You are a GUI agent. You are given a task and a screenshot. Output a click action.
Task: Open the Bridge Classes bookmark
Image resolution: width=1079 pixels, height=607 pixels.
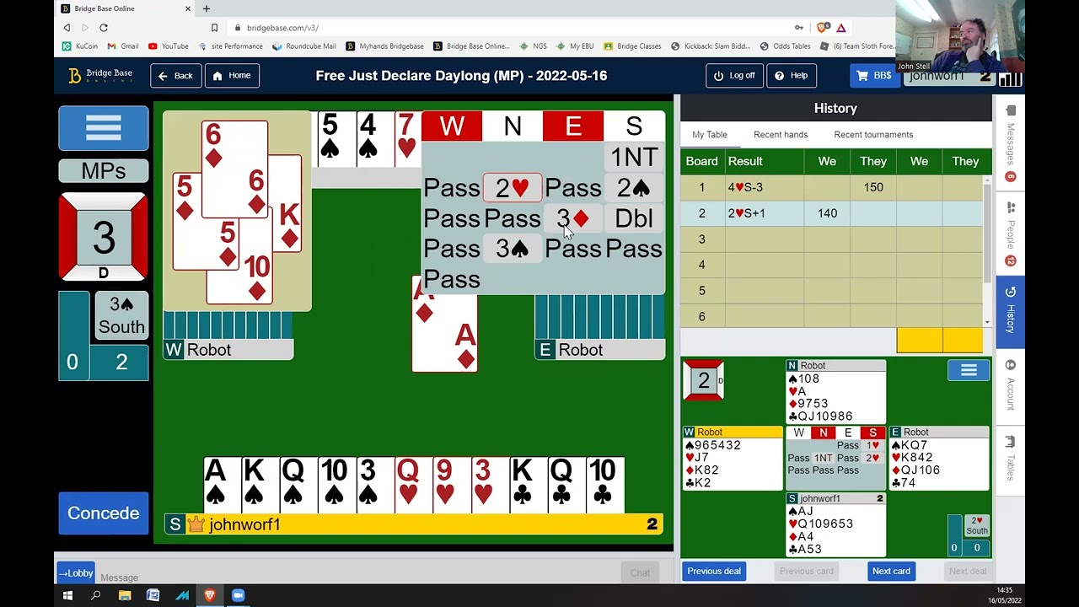pos(632,46)
